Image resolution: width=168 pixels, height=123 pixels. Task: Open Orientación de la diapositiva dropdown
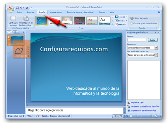pos(26,21)
